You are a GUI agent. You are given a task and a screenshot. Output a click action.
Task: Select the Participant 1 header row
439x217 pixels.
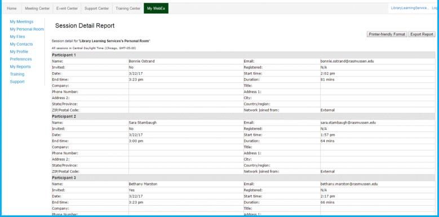(x=243, y=55)
